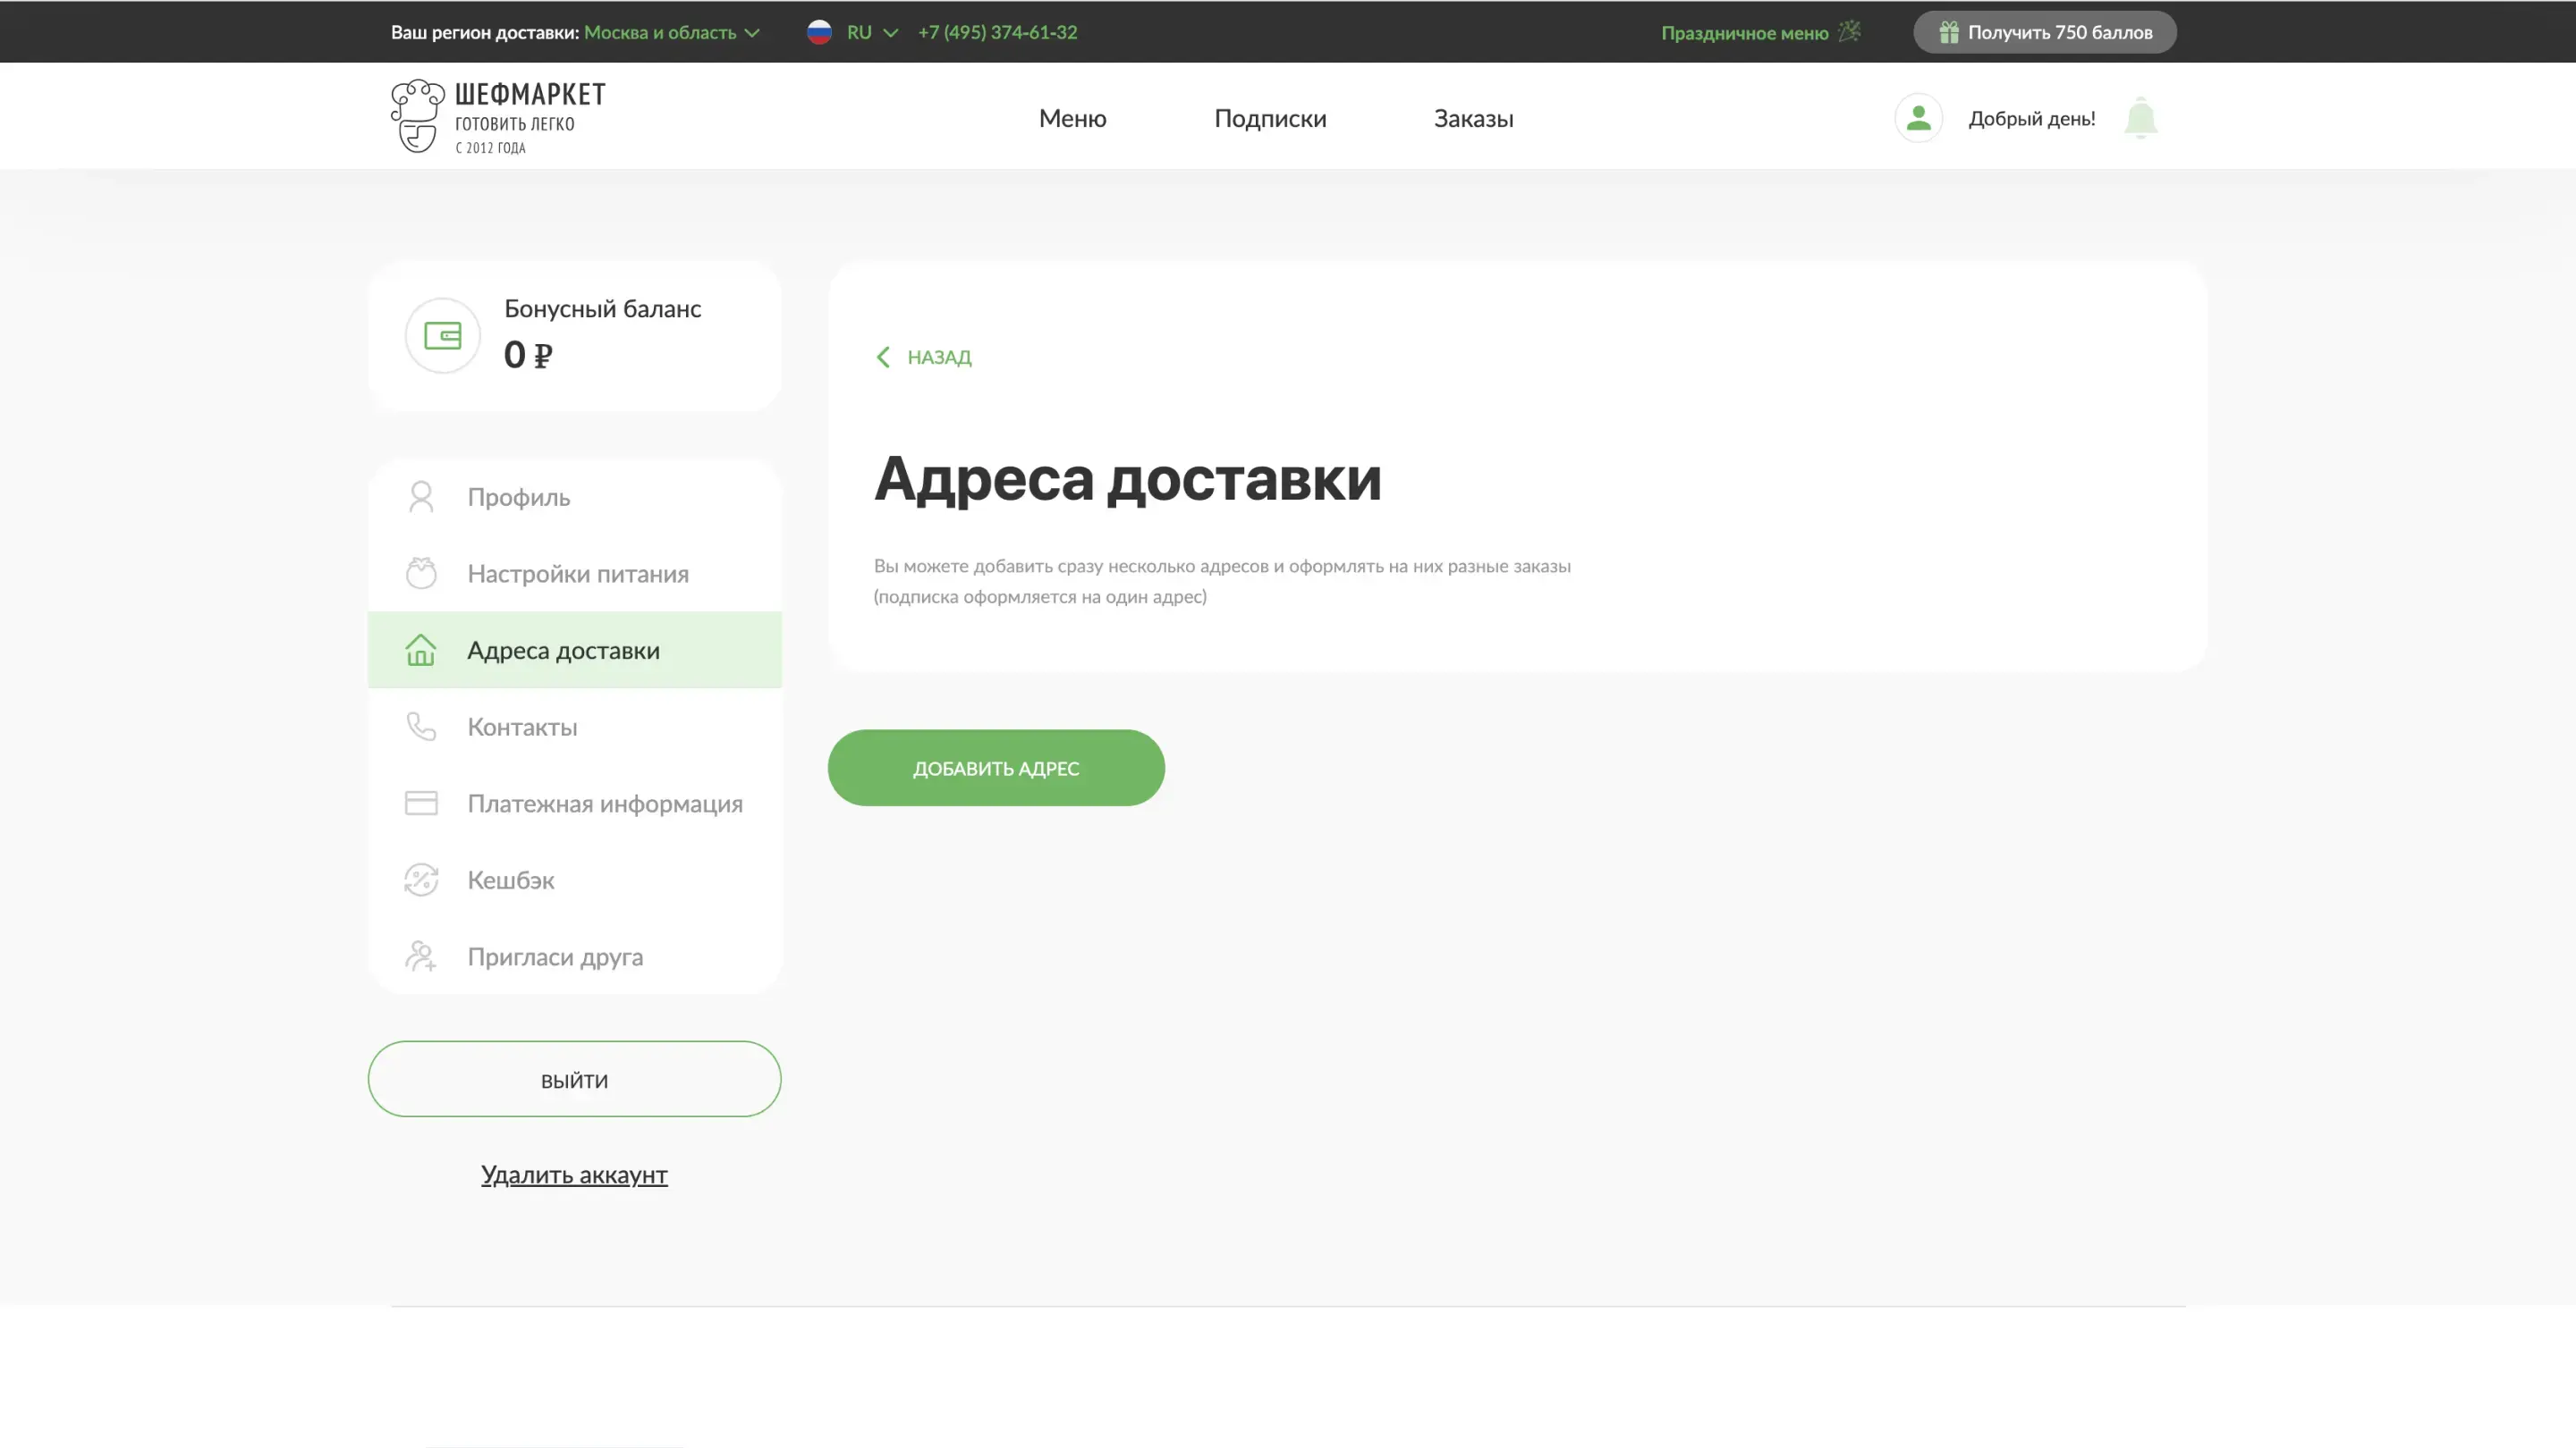
Task: Click the add-friend icon for Пригласи друга
Action: pyautogui.click(x=420, y=956)
